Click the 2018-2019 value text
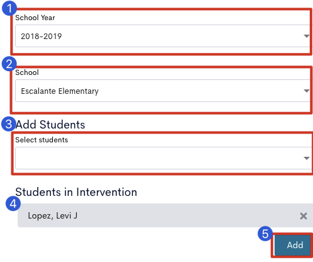Image resolution: width=313 pixels, height=262 pixels. tap(41, 36)
